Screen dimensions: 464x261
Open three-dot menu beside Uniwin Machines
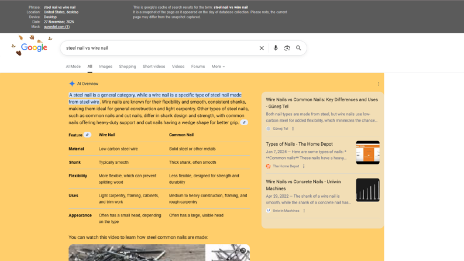click(304, 211)
